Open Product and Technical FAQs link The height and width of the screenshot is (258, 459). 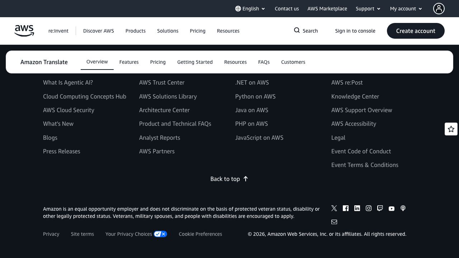coord(175,124)
